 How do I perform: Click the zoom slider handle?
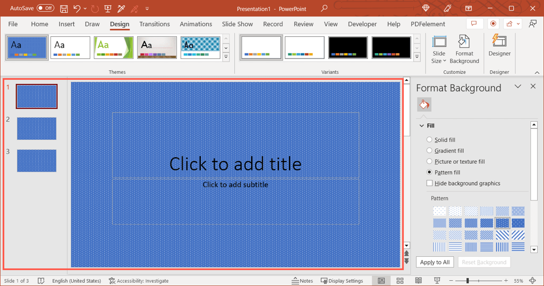click(467, 281)
